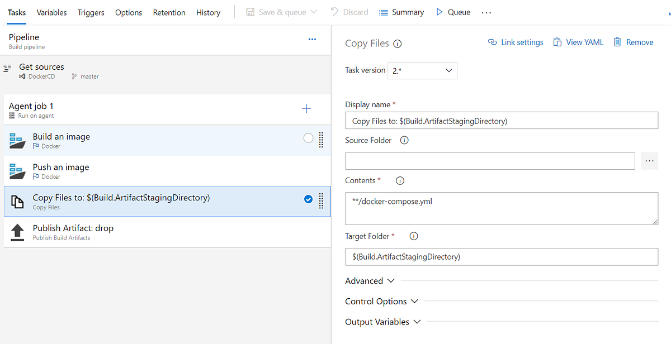671x344 pixels.
Task: Click the Copy Files task icon in the list
Action: pyautogui.click(x=17, y=203)
